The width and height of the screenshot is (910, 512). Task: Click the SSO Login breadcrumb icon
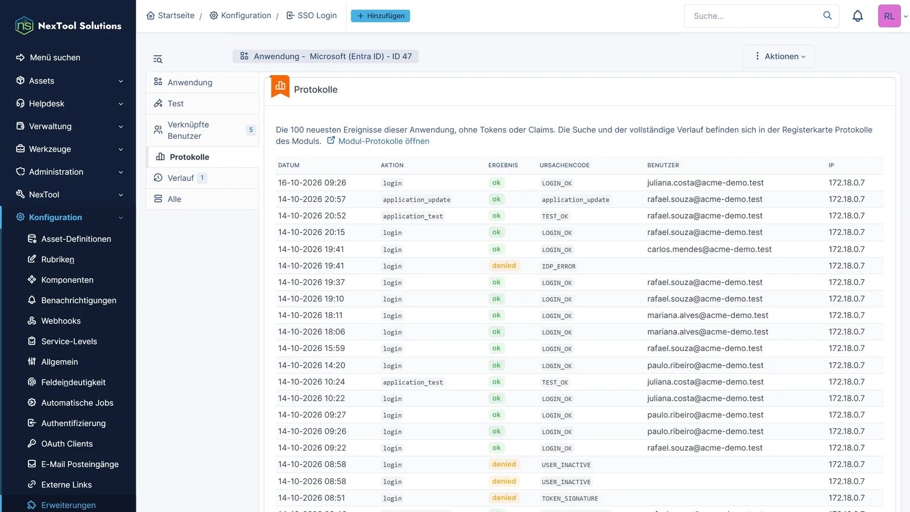click(291, 15)
